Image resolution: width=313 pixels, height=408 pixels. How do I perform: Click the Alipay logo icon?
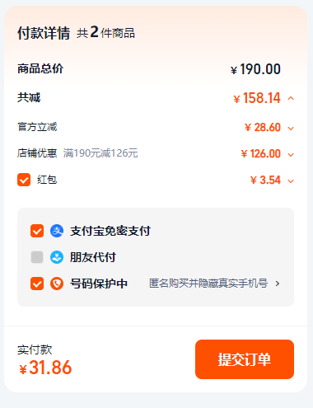click(x=57, y=231)
